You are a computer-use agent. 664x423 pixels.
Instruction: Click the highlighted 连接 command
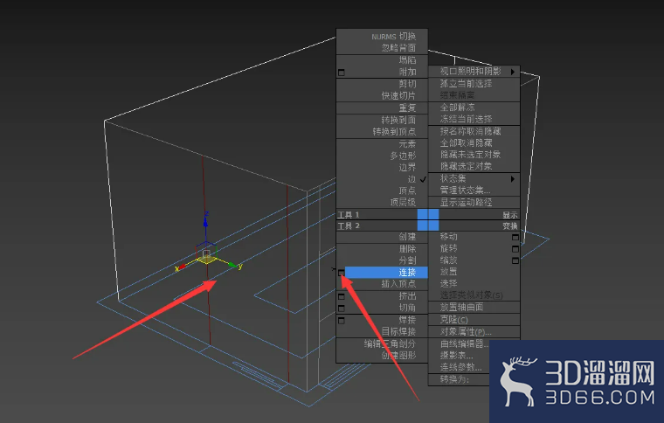(x=386, y=273)
